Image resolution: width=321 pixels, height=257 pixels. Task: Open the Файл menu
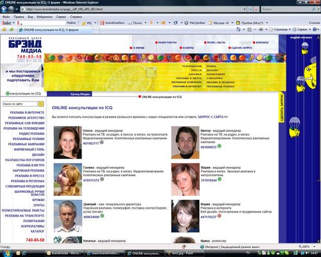coord(6,17)
